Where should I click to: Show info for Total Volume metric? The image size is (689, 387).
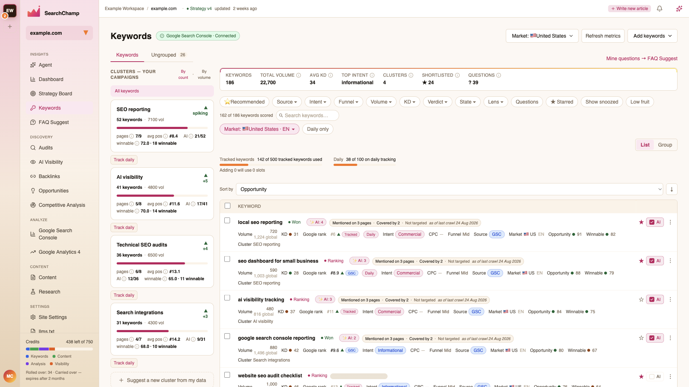pos(299,75)
